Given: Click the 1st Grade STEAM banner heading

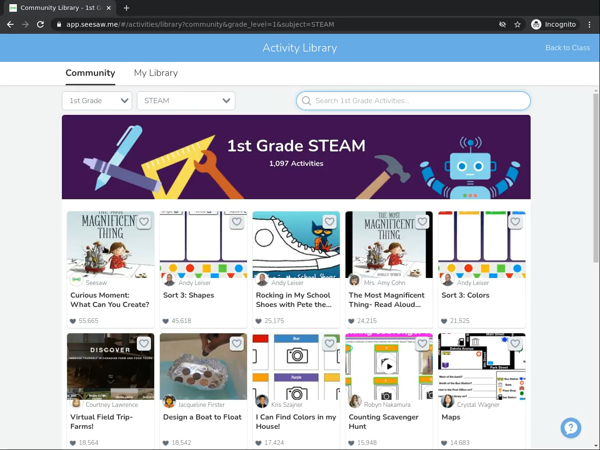Looking at the screenshot, I should pos(296,146).
